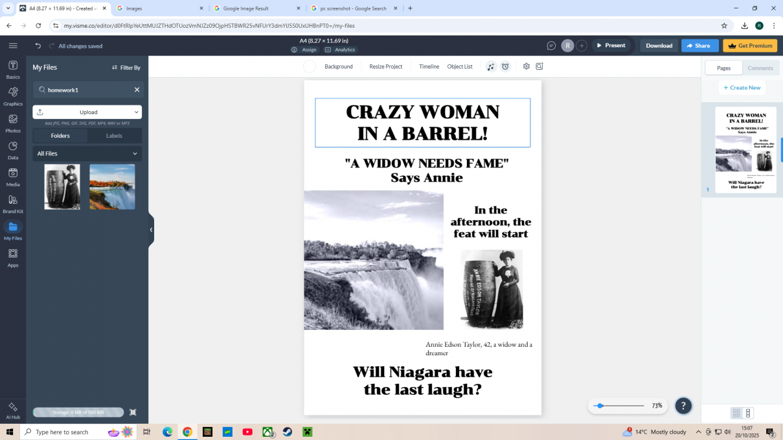The image size is (783, 440).
Task: Click the Create New page link
Action: pyautogui.click(x=742, y=87)
